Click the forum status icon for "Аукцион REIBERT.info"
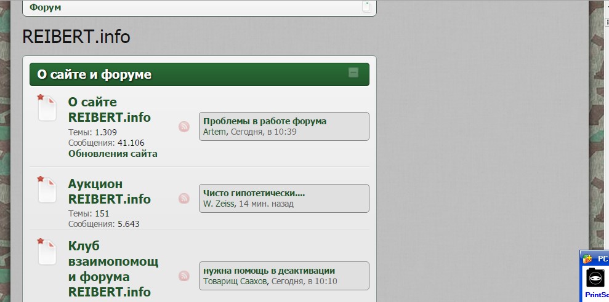This screenshot has width=609, height=302. (x=47, y=189)
